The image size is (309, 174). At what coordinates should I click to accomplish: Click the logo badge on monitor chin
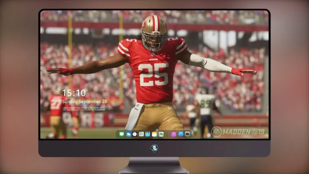coord(154,148)
